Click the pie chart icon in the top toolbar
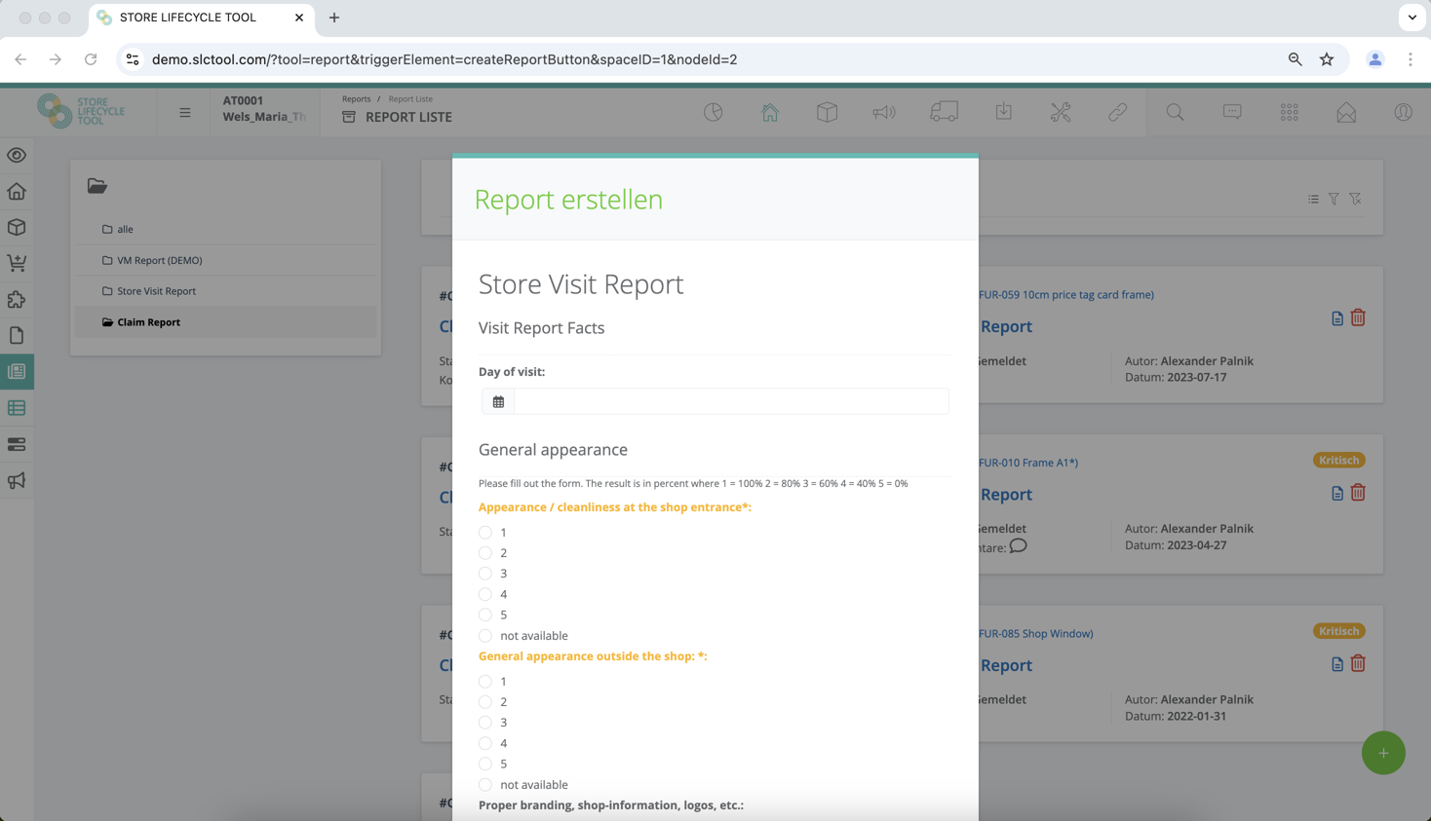Screen dimensions: 1431x821 [714, 113]
